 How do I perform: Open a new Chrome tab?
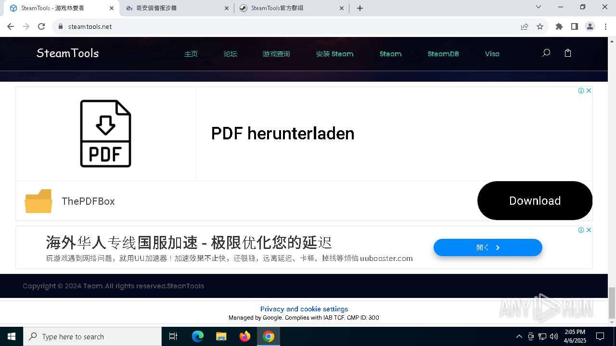360,8
